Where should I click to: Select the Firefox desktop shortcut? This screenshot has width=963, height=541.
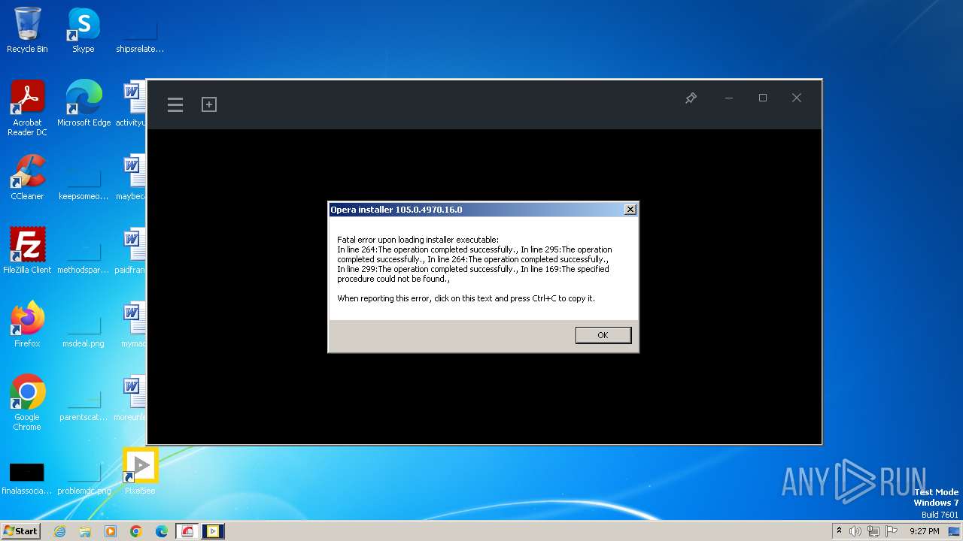click(27, 325)
